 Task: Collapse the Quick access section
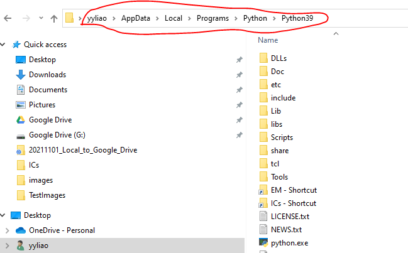[6, 45]
